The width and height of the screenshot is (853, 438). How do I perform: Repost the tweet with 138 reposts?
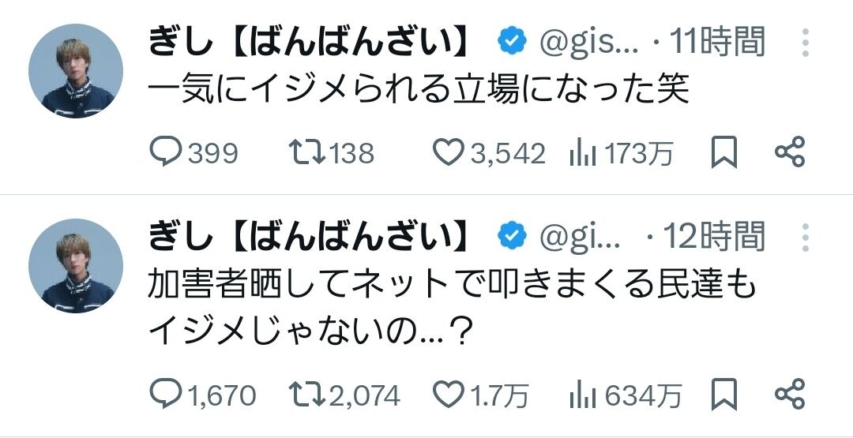[x=306, y=152]
